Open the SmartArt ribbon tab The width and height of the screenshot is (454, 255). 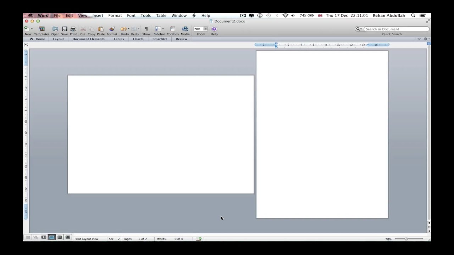(160, 39)
